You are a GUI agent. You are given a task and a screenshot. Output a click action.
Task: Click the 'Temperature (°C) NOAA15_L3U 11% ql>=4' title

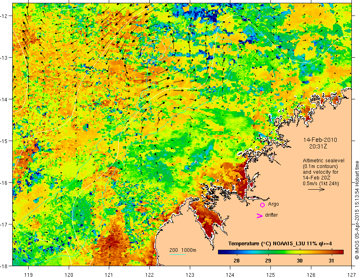(280, 244)
